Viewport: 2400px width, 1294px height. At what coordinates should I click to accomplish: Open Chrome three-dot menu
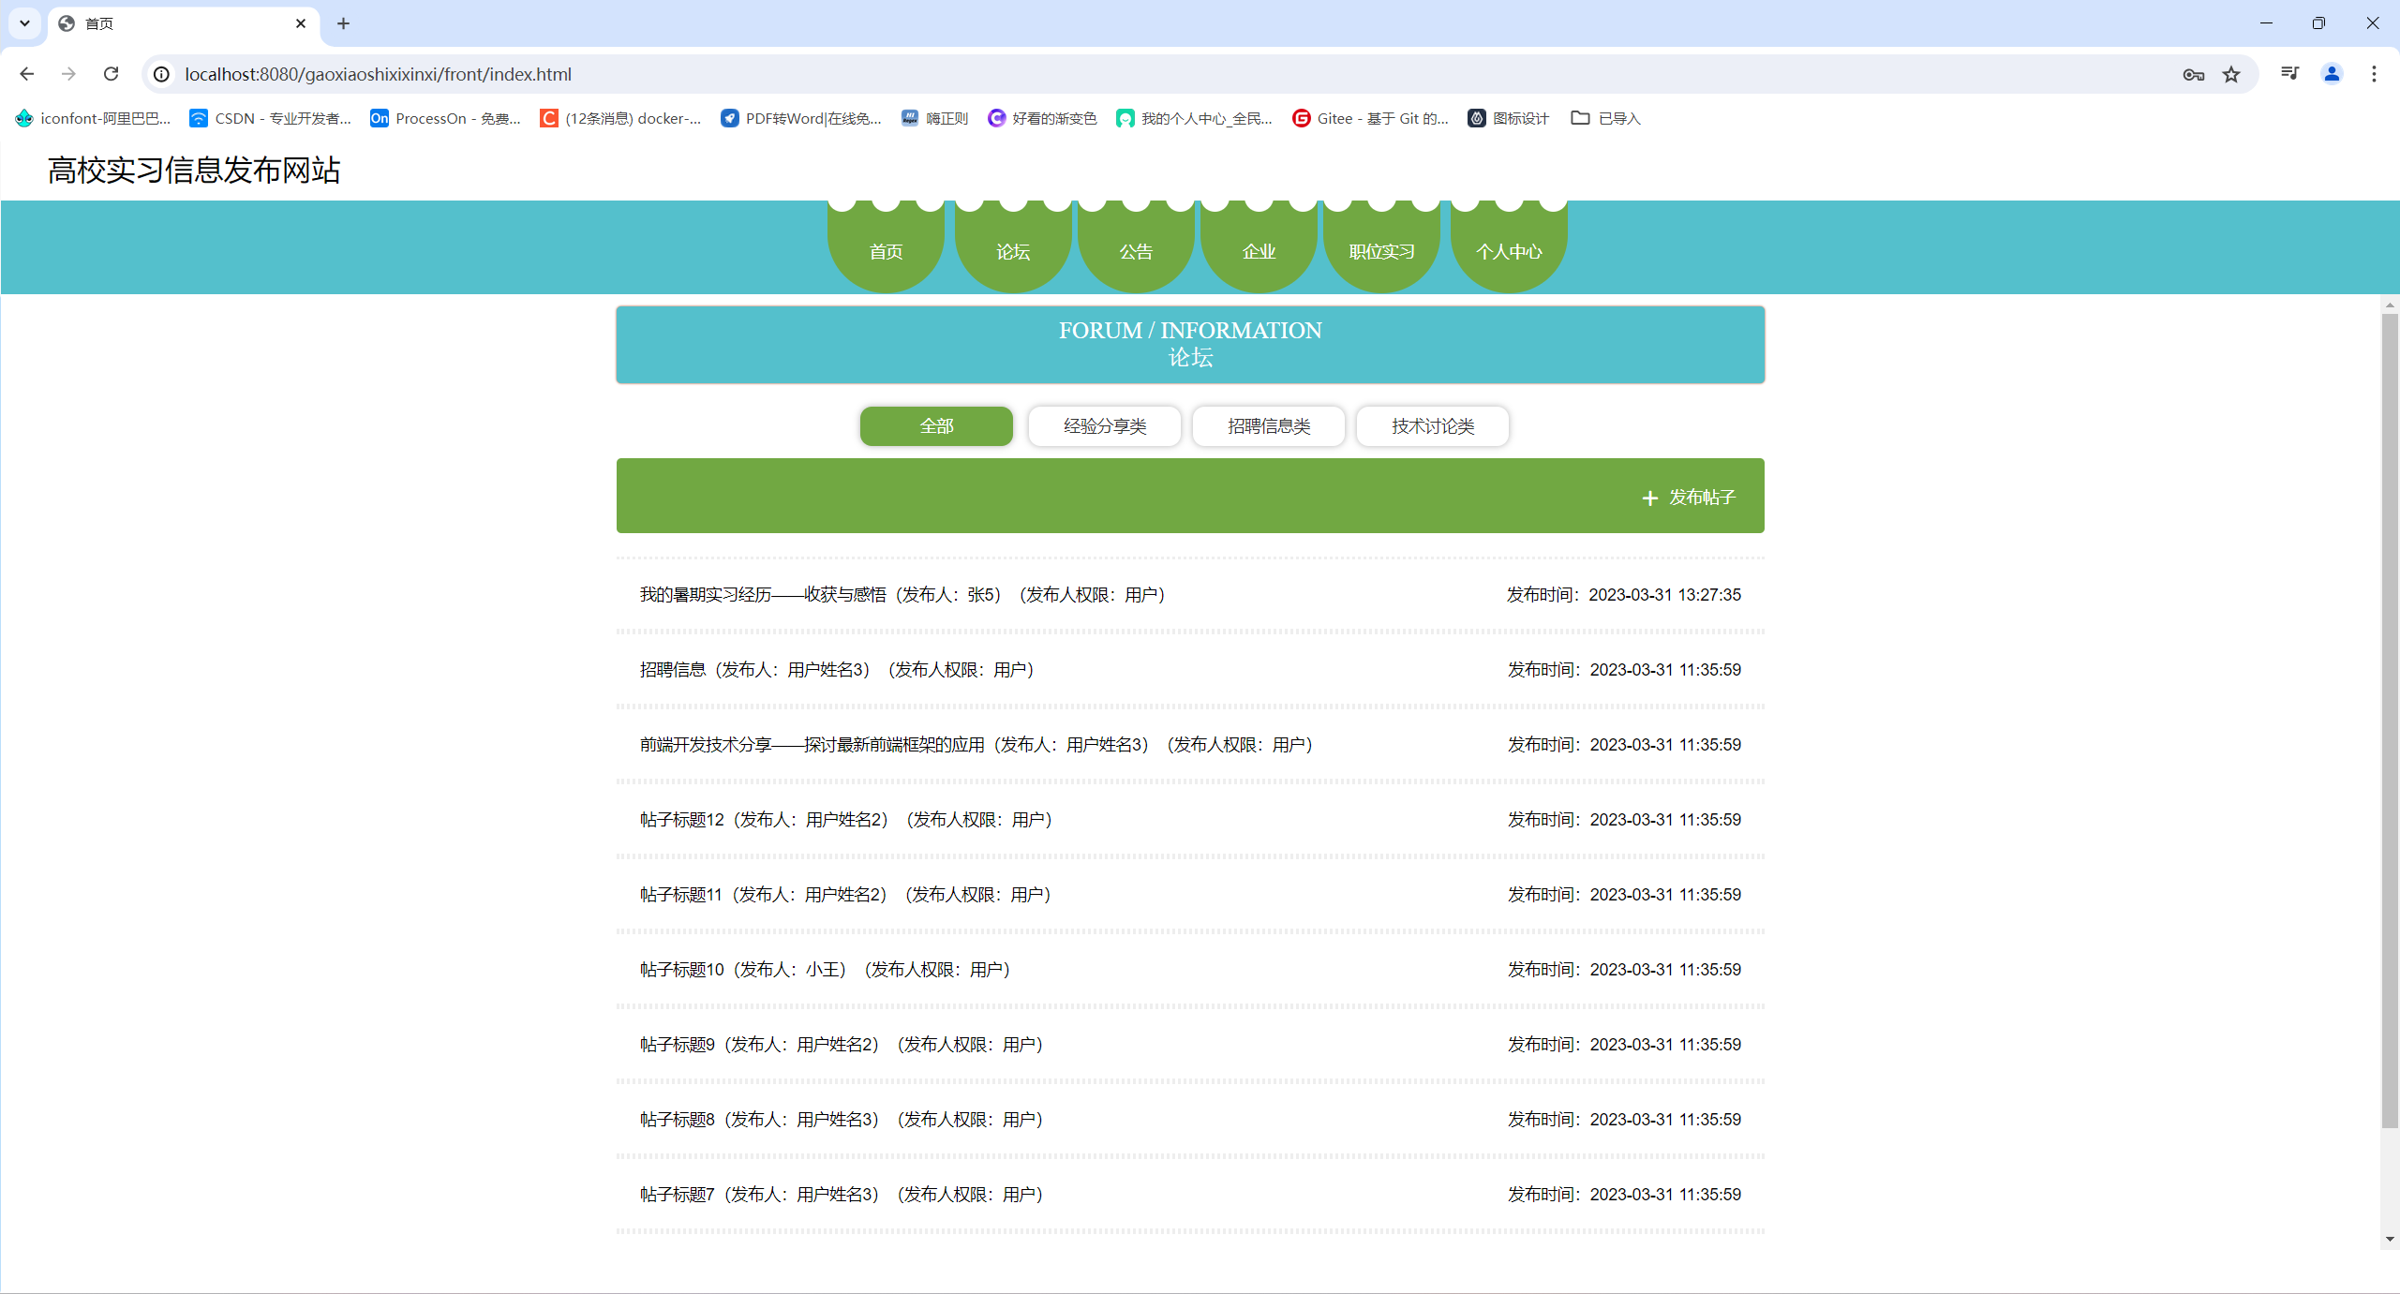[x=2374, y=73]
